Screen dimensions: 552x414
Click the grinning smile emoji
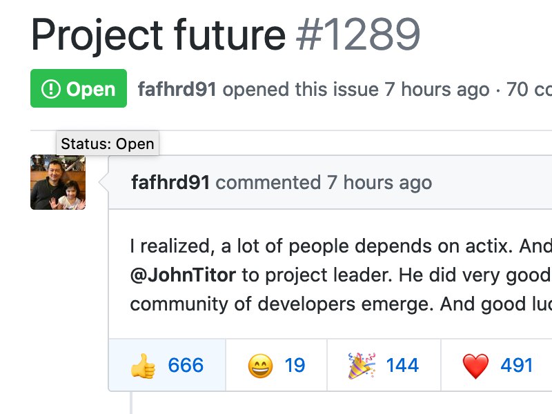(x=260, y=365)
